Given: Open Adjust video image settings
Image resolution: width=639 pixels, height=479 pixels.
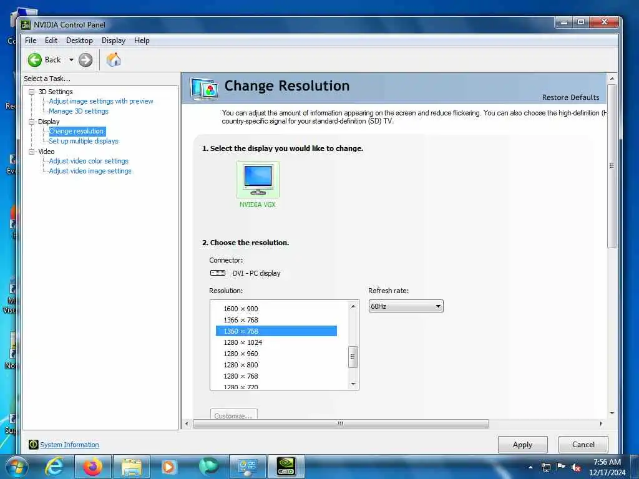Looking at the screenshot, I should click(x=90, y=171).
